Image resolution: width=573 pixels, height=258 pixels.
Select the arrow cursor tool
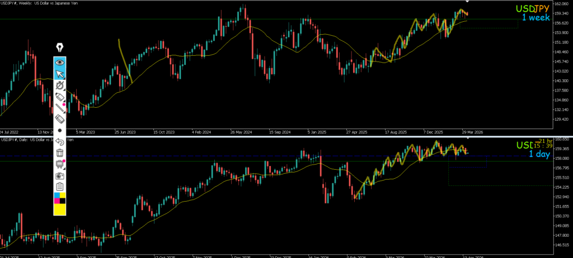click(x=60, y=74)
